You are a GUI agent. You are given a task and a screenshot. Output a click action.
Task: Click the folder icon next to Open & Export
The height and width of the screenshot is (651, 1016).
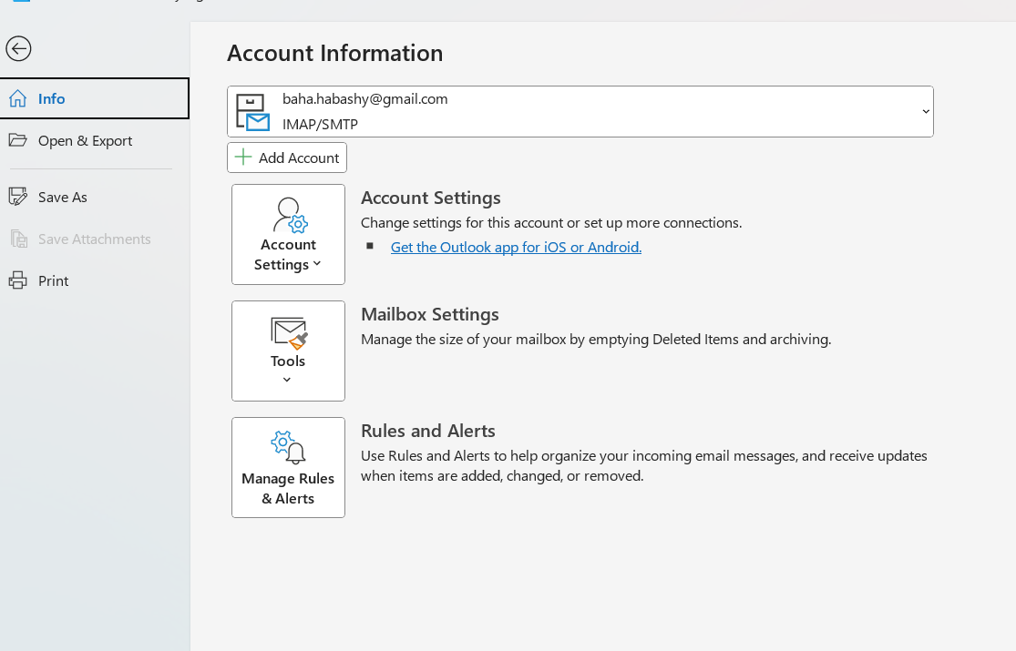point(18,140)
